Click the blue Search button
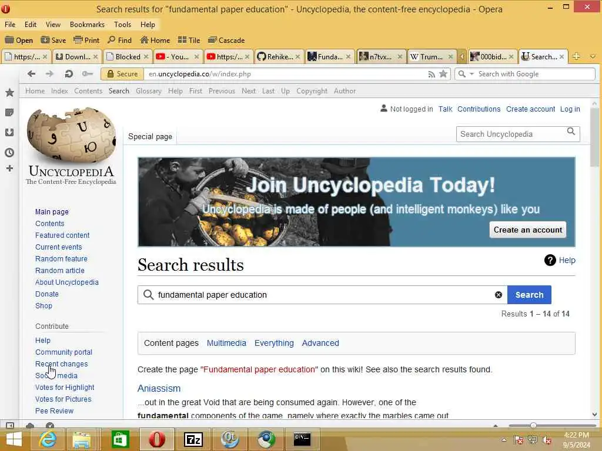This screenshot has width=602, height=451. coord(529,295)
